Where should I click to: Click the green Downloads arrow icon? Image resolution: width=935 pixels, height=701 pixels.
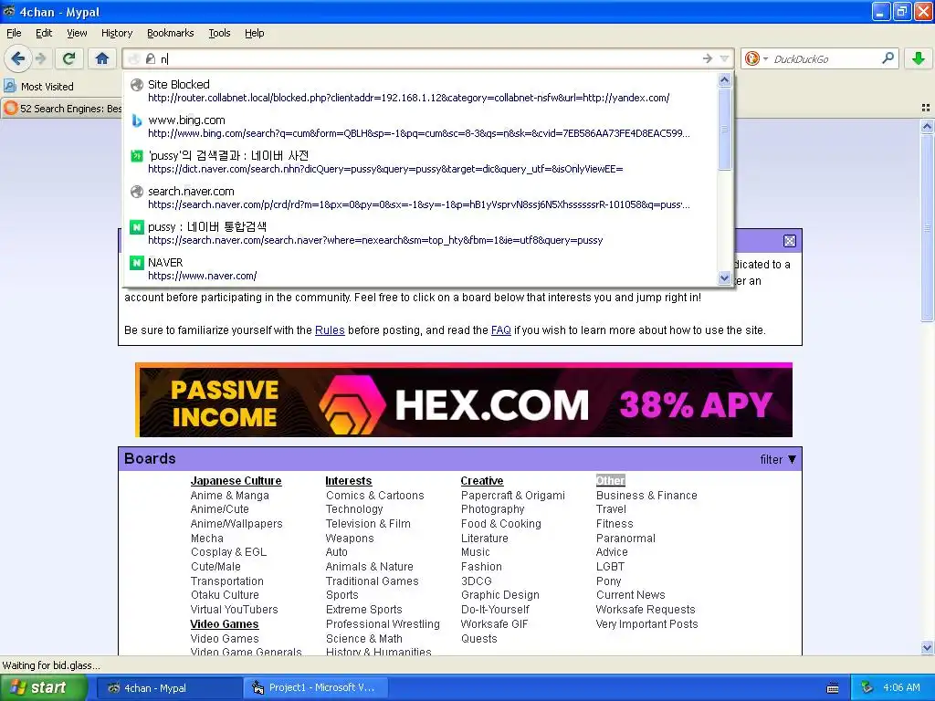(919, 58)
